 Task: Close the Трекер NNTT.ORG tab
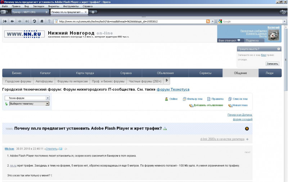coord(46,12)
